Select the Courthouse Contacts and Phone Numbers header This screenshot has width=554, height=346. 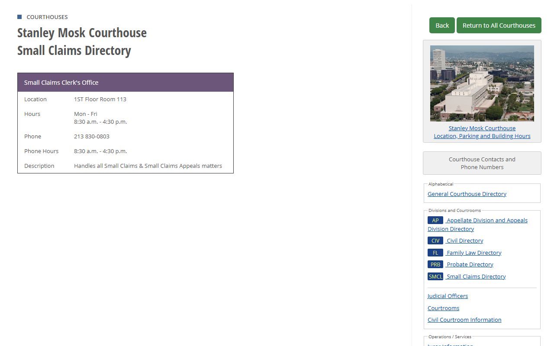pyautogui.click(x=482, y=163)
